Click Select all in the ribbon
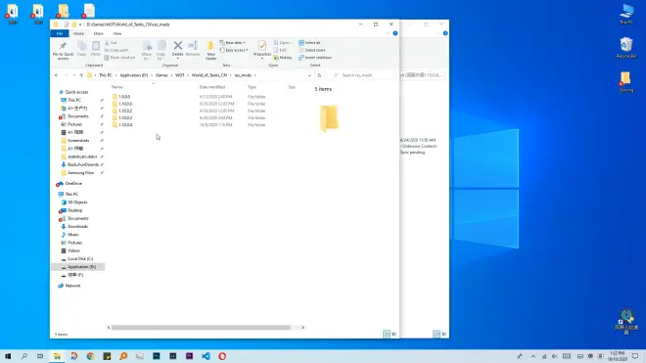 (309, 43)
